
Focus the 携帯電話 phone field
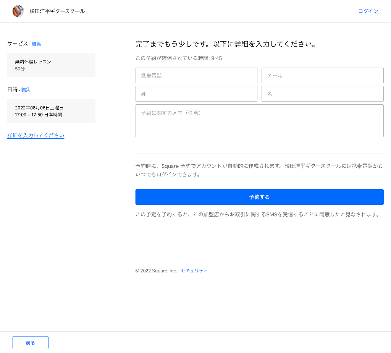196,76
